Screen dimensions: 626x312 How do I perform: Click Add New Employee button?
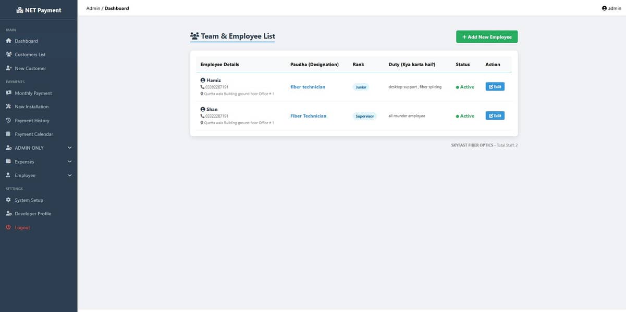487,37
